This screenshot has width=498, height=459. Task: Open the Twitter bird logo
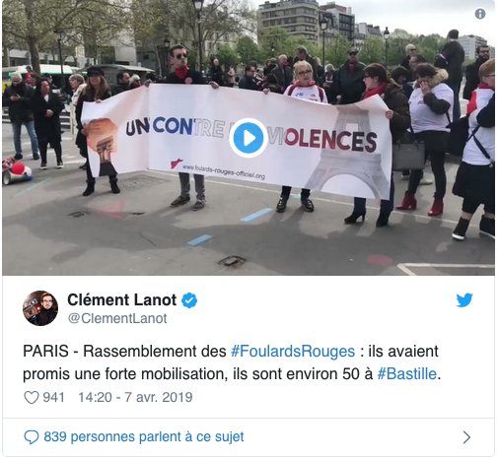click(x=464, y=299)
